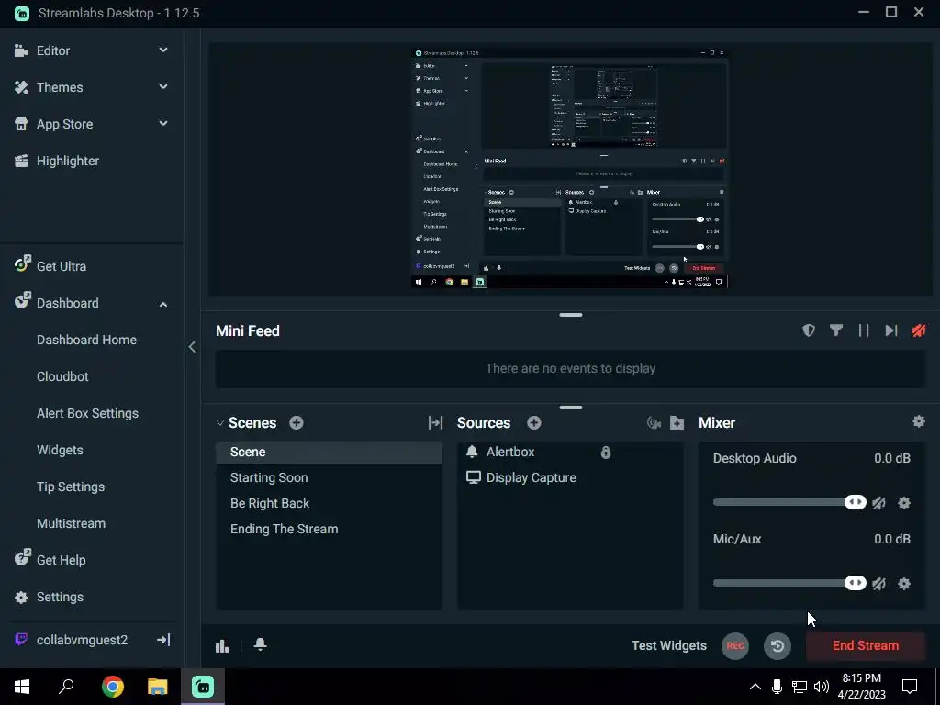The width and height of the screenshot is (940, 705).
Task: Start recording with REC button
Action: tap(735, 645)
